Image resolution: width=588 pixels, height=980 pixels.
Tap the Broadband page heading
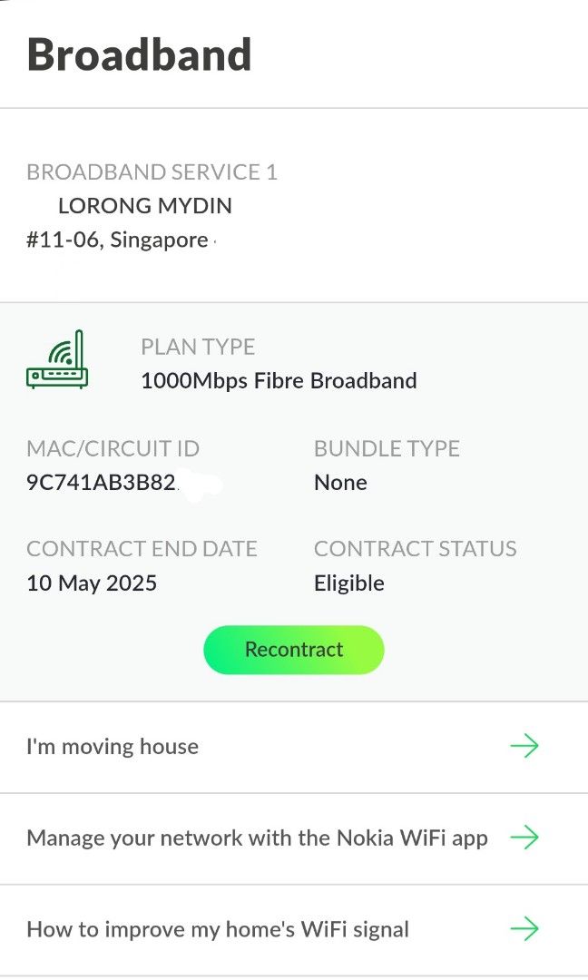[x=140, y=54]
